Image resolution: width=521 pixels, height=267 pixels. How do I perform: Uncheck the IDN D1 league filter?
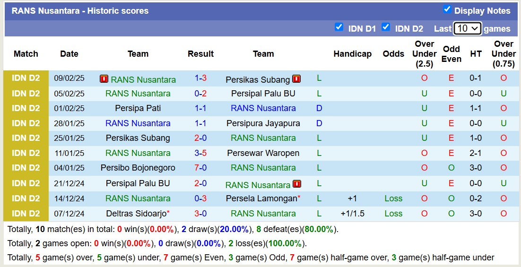tap(339, 27)
